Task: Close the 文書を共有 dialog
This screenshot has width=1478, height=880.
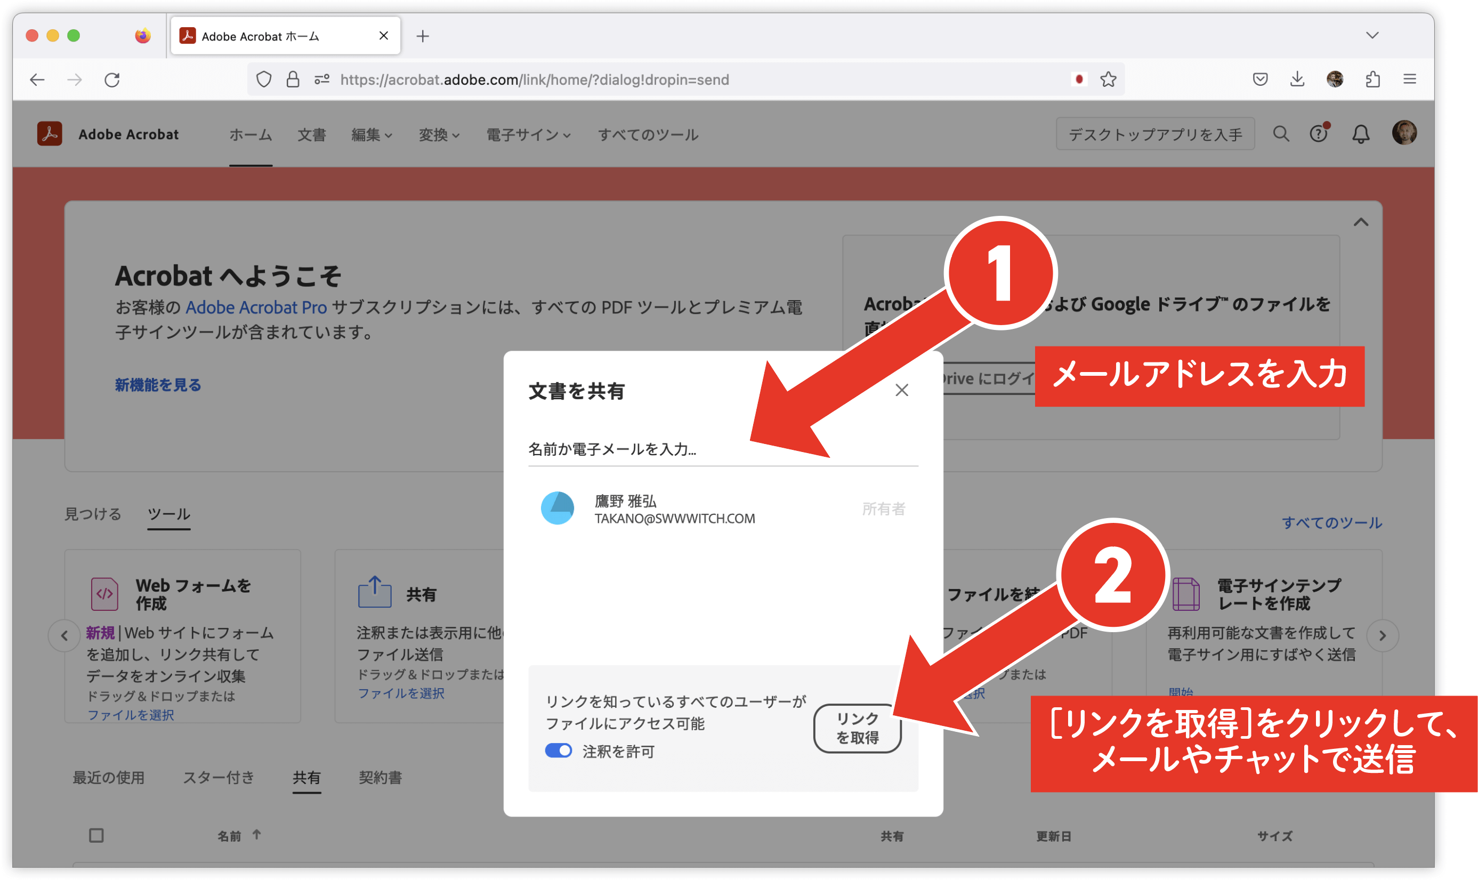Action: tap(902, 390)
